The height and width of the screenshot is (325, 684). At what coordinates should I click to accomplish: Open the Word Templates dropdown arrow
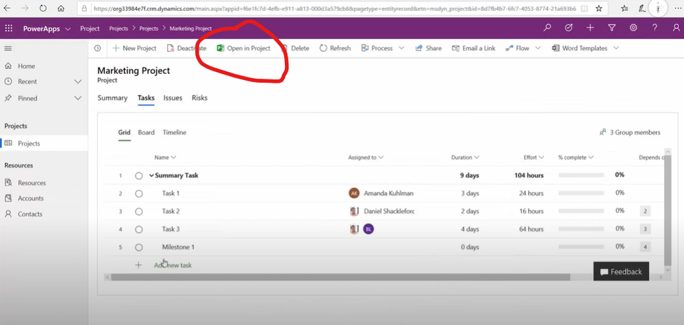click(x=616, y=49)
